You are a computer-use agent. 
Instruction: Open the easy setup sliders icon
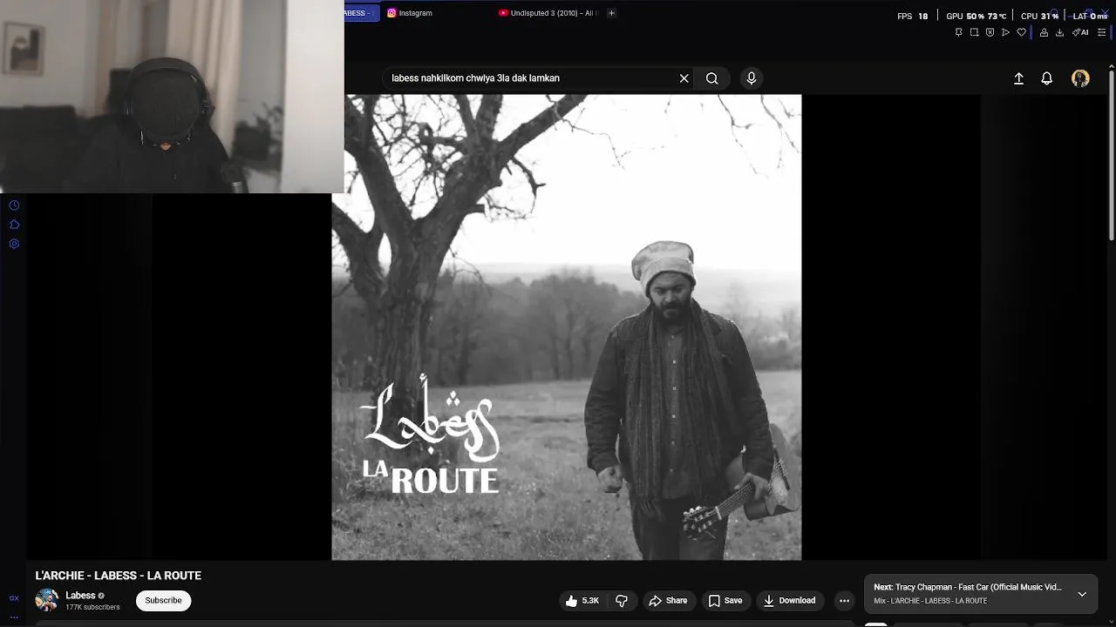pyautogui.click(x=1101, y=32)
